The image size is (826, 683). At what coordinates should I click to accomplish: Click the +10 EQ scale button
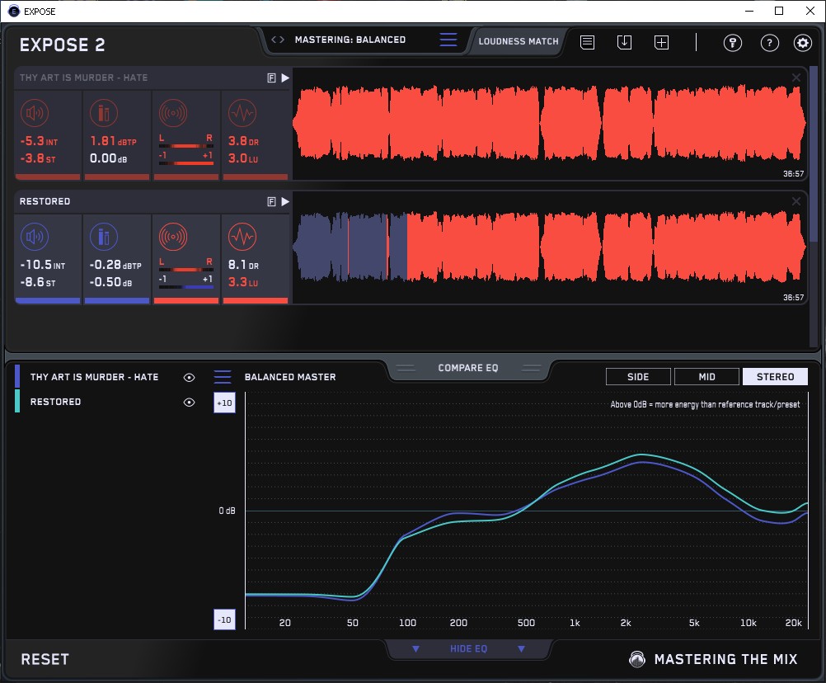click(224, 403)
